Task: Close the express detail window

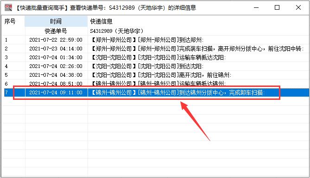Action: (x=298, y=8)
